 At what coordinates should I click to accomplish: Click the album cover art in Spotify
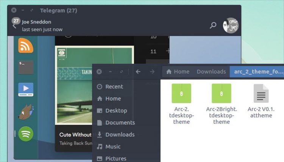pos(74,85)
